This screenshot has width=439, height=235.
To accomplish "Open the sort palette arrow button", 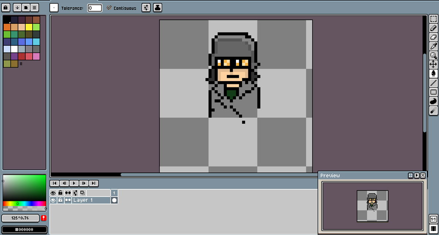I will [x=18, y=7].
